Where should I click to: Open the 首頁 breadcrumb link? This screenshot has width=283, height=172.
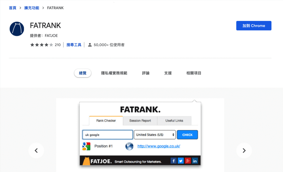pos(13,8)
